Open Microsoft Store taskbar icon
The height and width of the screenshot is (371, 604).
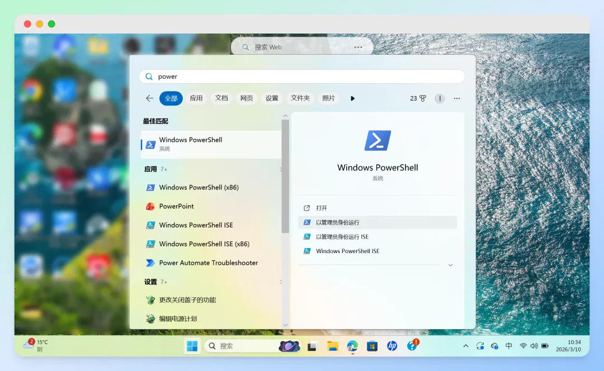(372, 346)
